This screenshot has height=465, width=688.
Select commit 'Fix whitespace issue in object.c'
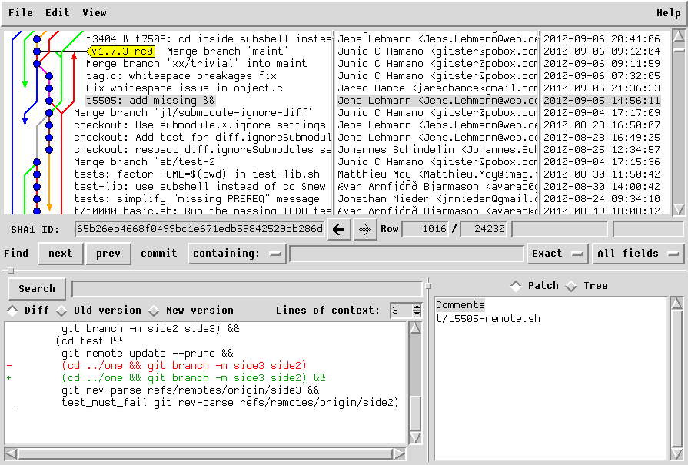184,88
